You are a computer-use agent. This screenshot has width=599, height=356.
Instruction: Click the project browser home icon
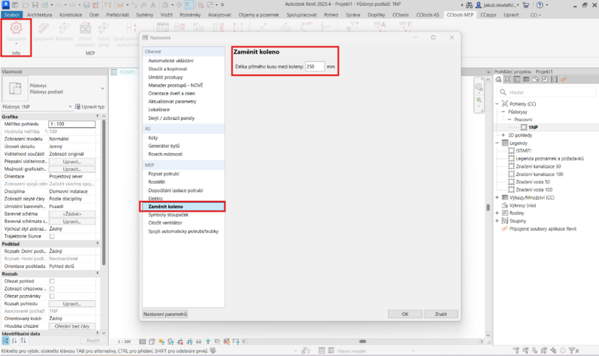[x=498, y=80]
